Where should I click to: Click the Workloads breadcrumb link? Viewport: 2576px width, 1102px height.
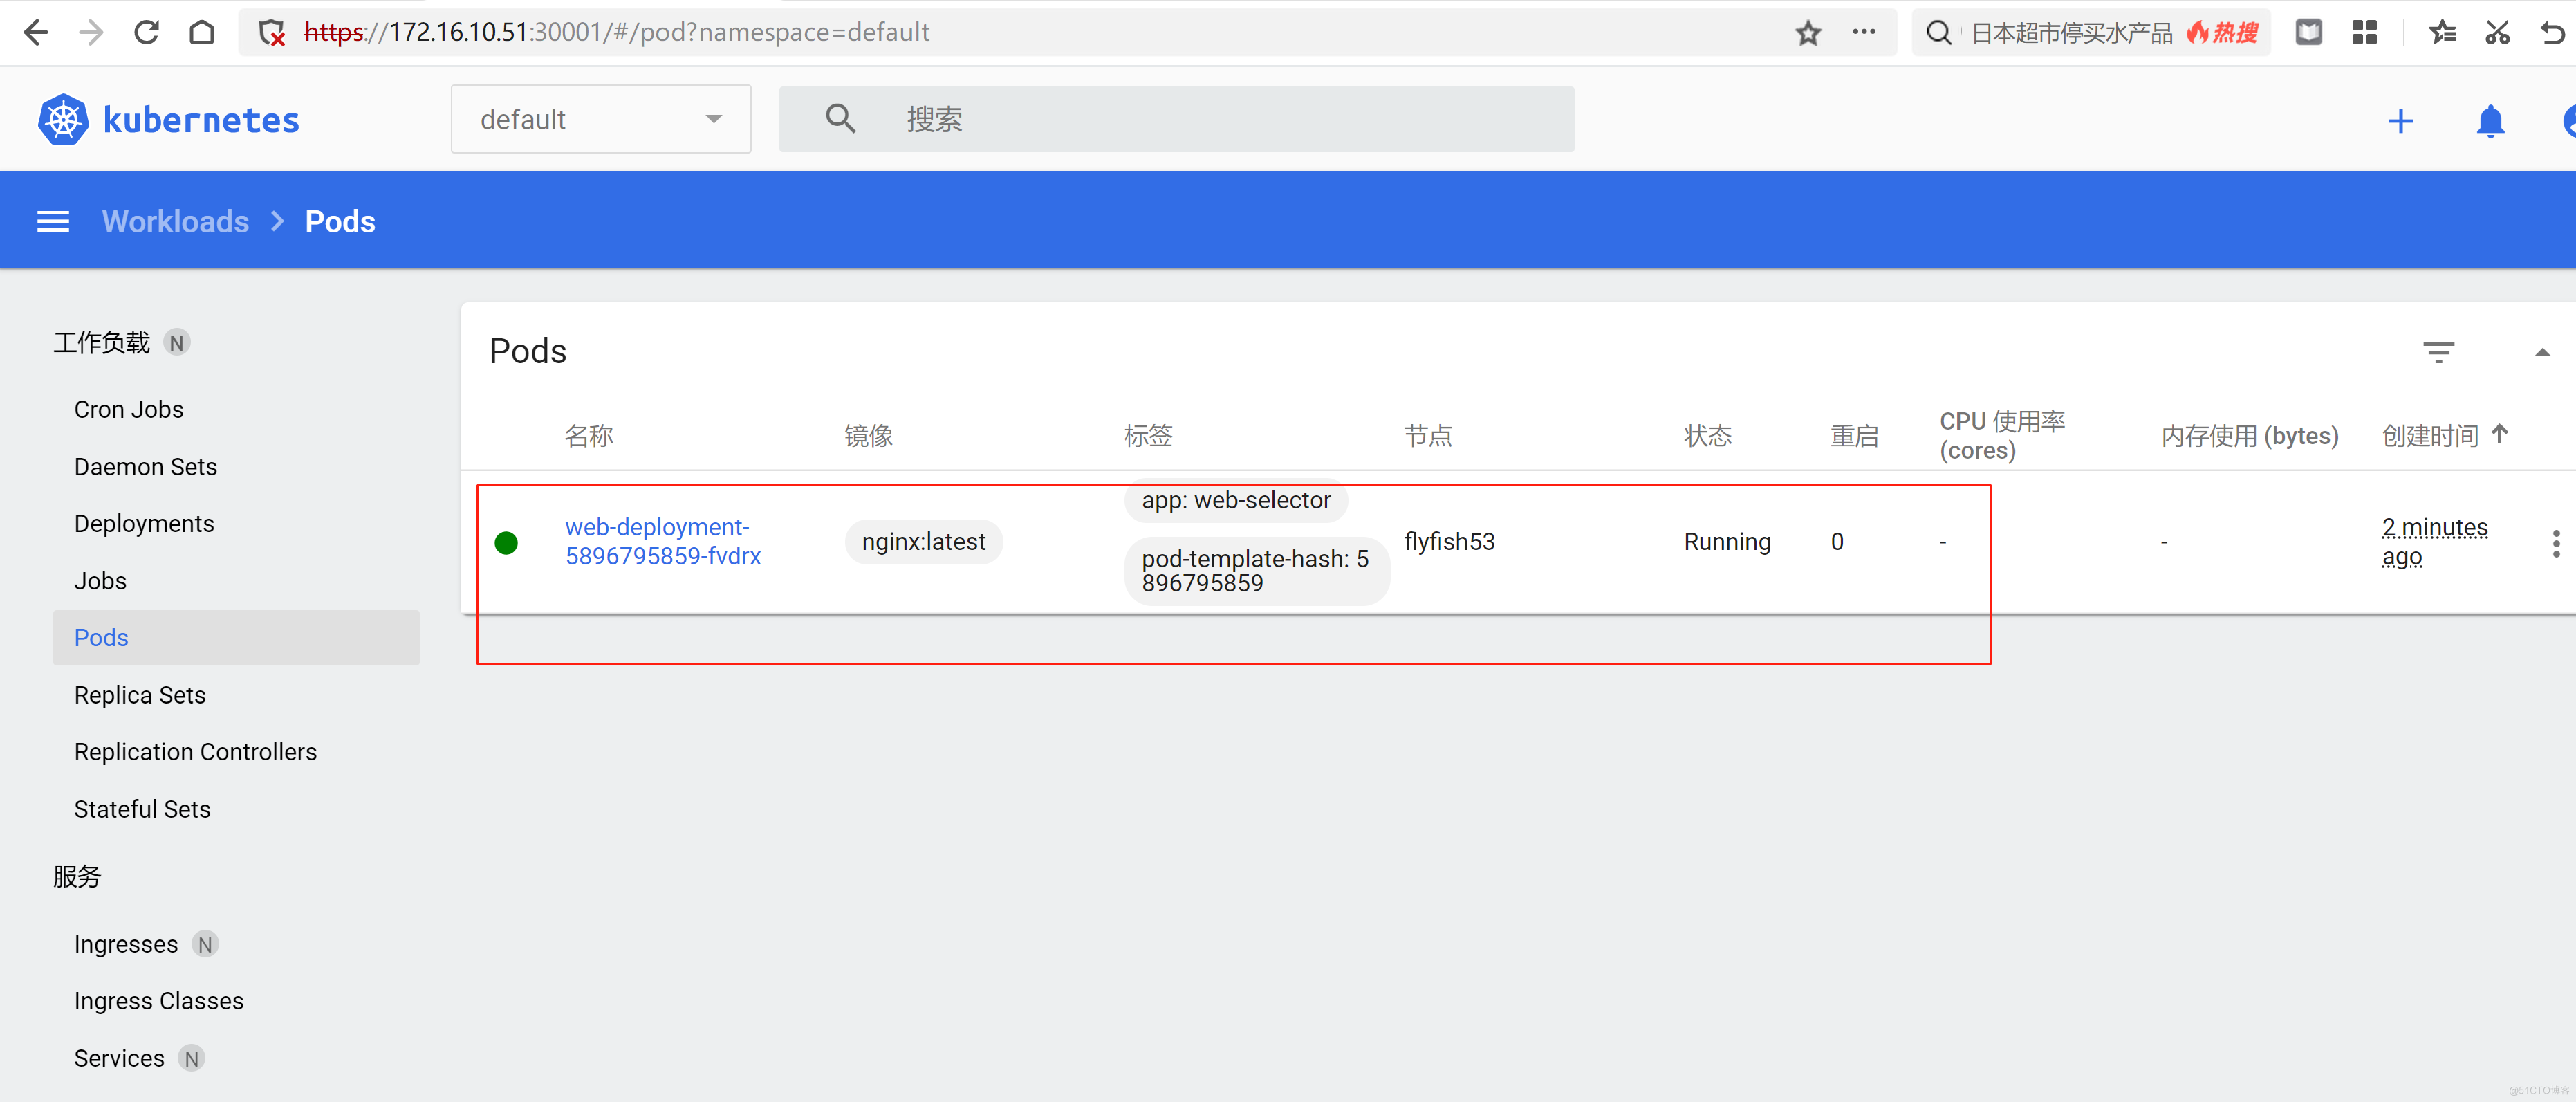click(175, 221)
